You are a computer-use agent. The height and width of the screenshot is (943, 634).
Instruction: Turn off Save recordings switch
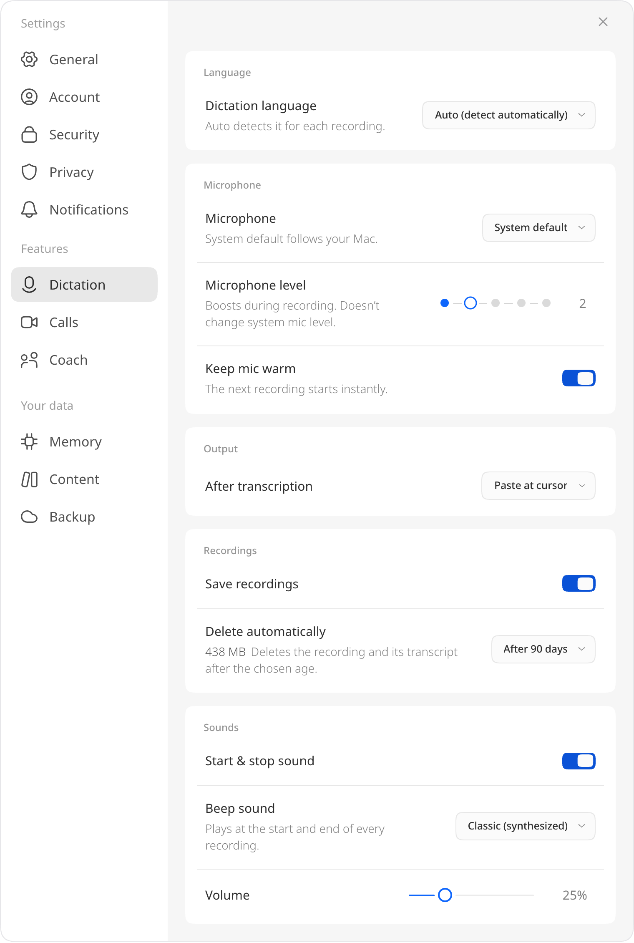579,584
